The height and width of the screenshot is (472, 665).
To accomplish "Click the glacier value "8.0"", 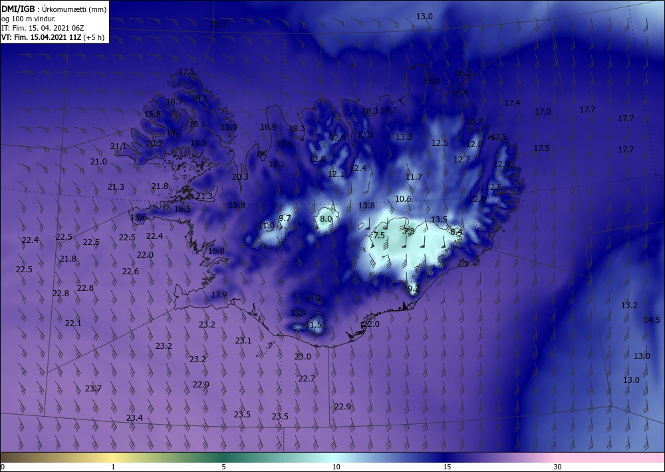I will tap(326, 219).
